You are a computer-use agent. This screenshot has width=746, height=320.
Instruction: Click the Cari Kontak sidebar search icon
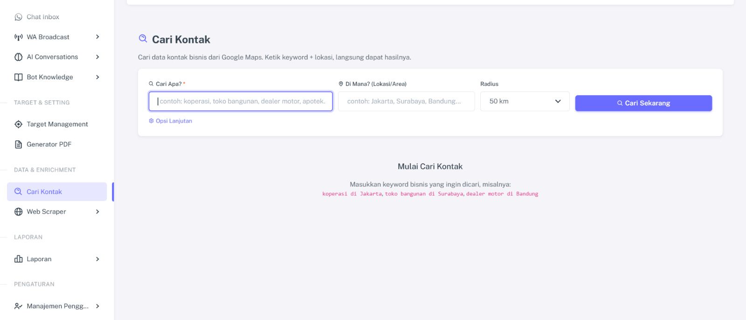click(18, 191)
